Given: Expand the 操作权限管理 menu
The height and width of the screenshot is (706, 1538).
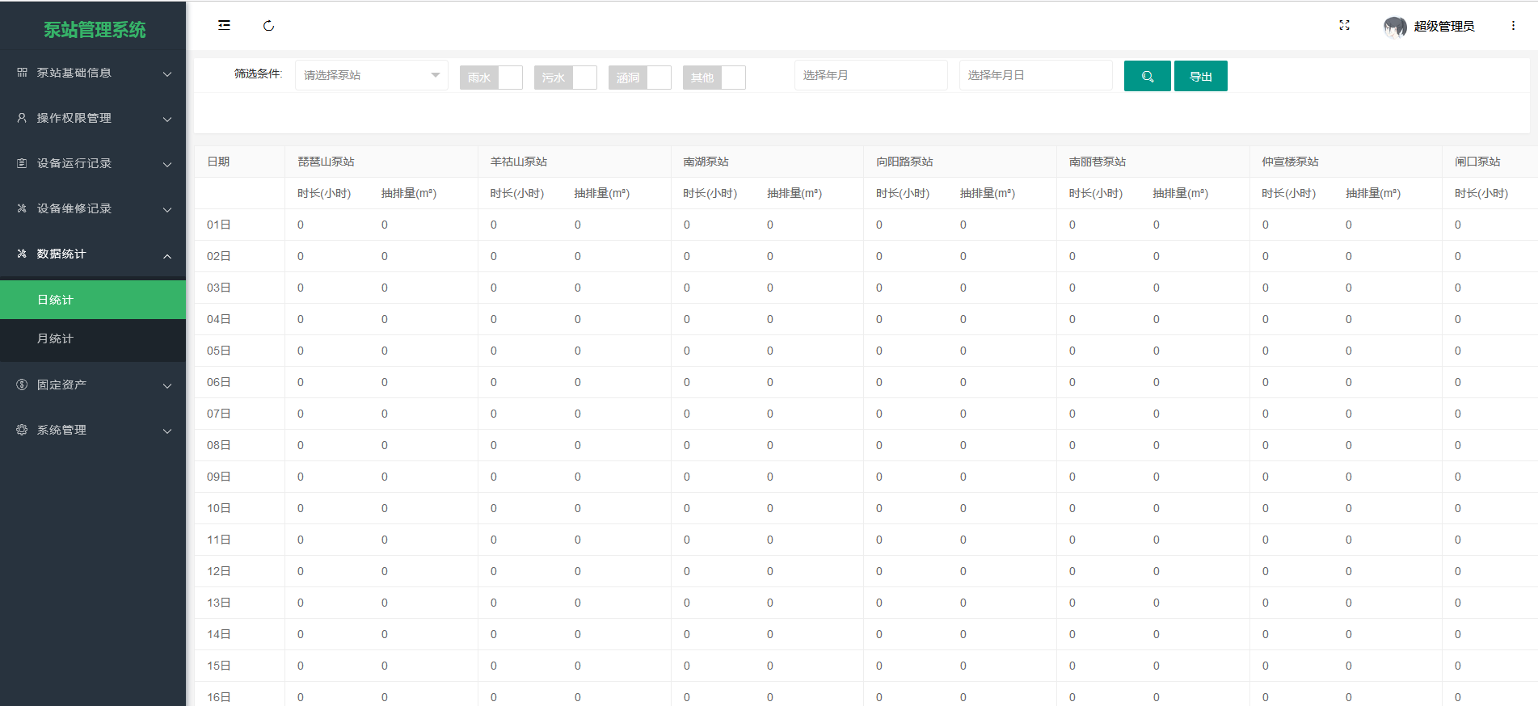Looking at the screenshot, I should coord(93,118).
